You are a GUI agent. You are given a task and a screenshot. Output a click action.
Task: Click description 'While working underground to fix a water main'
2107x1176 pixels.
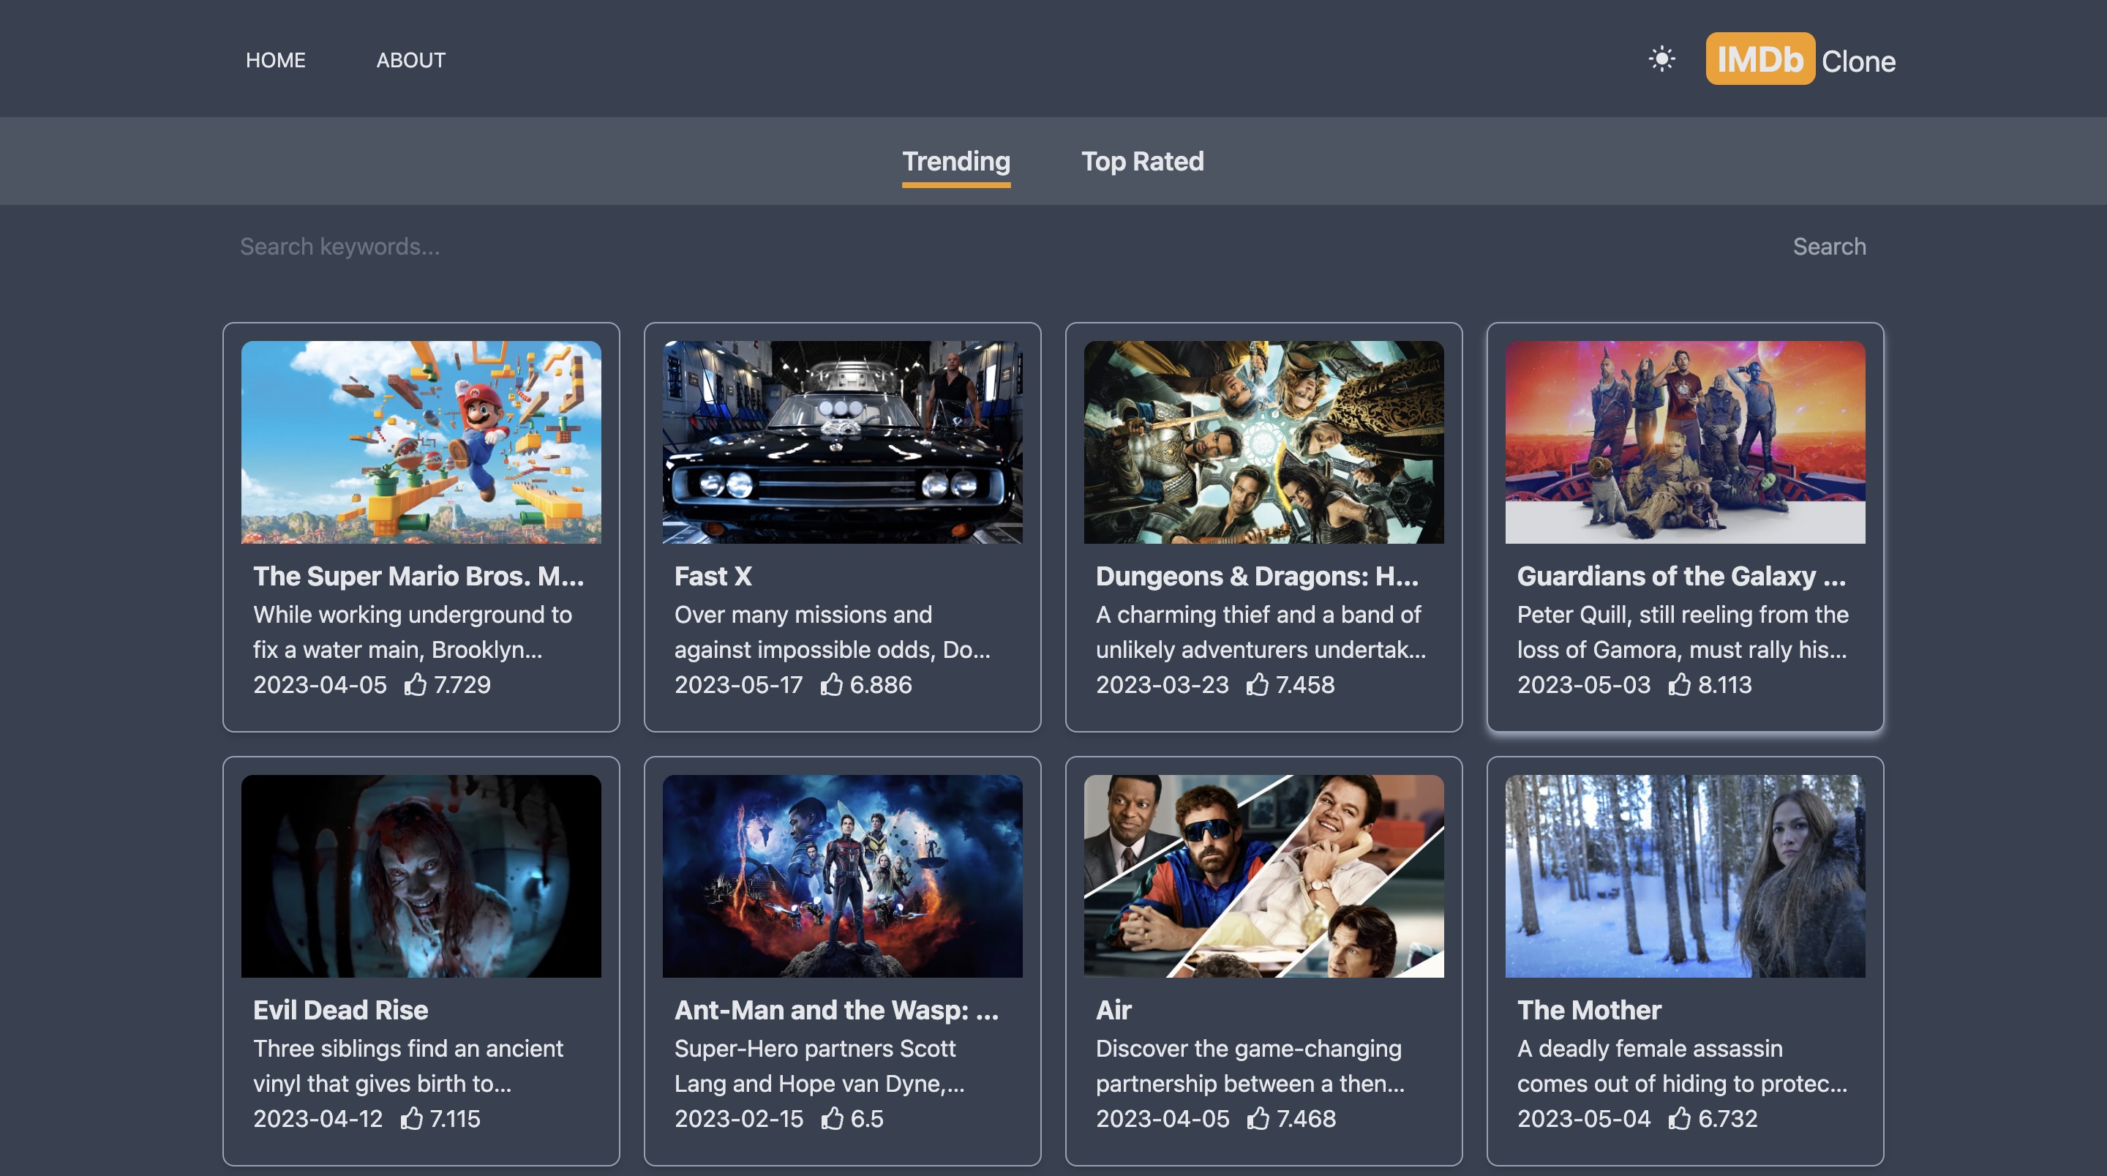coord(412,632)
